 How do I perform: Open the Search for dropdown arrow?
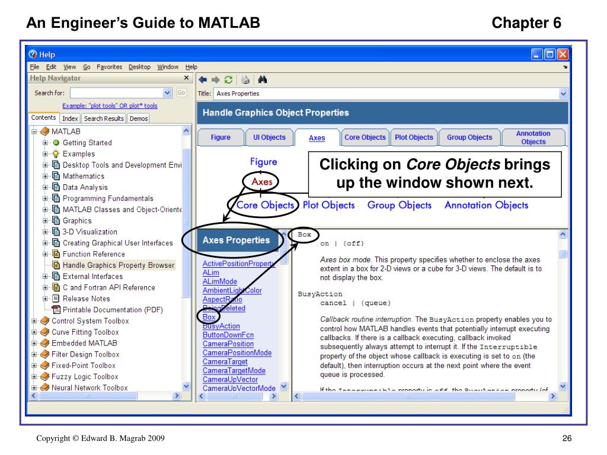point(167,93)
